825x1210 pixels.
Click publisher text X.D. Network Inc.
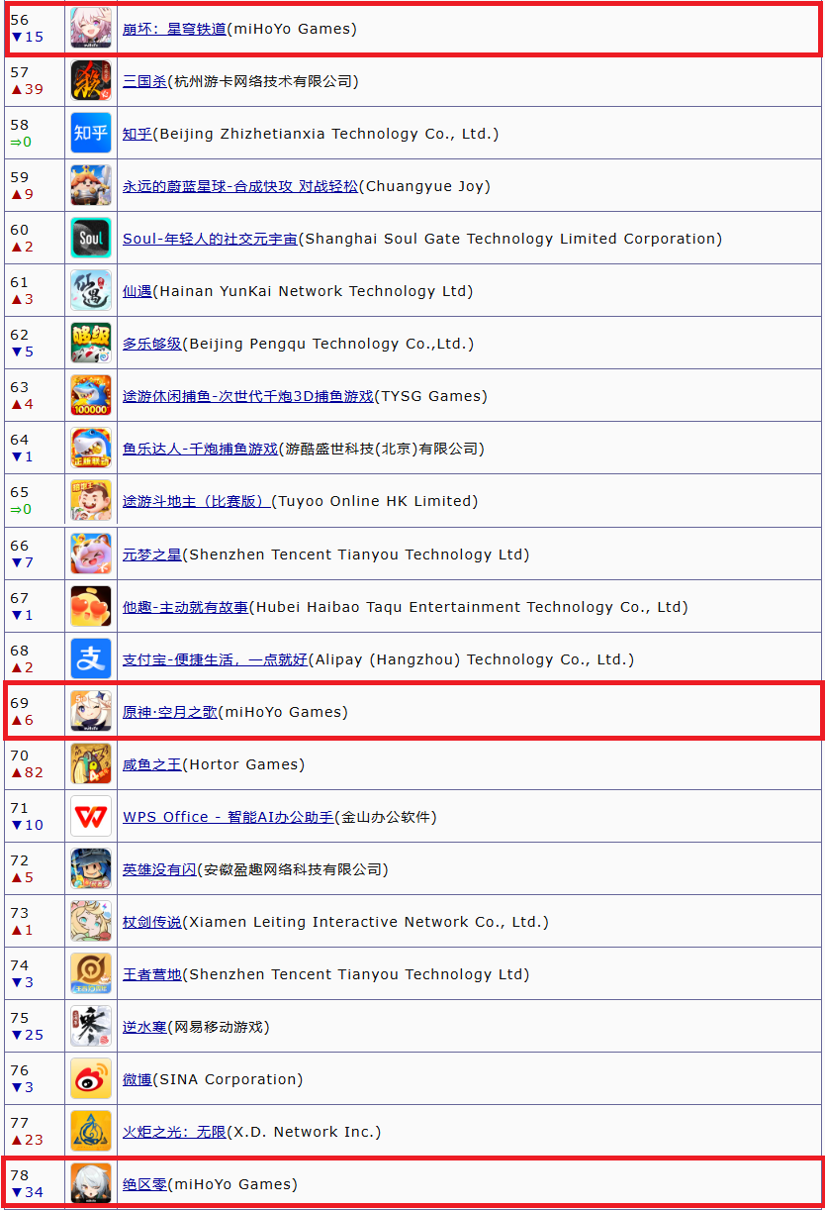pyautogui.click(x=304, y=1132)
